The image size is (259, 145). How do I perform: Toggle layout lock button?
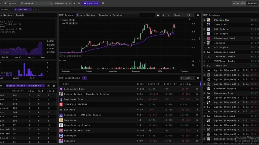[10, 3]
